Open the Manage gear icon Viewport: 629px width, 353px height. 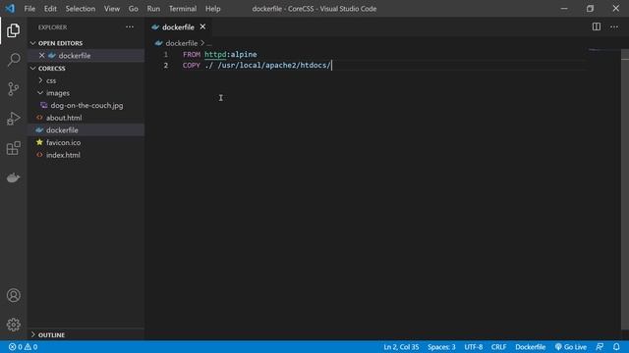pos(13,325)
